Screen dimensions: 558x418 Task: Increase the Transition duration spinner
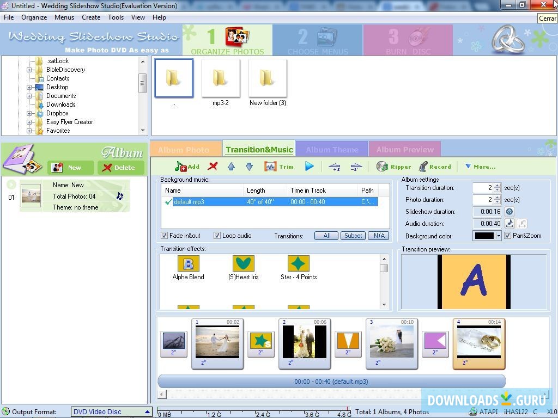coord(498,185)
